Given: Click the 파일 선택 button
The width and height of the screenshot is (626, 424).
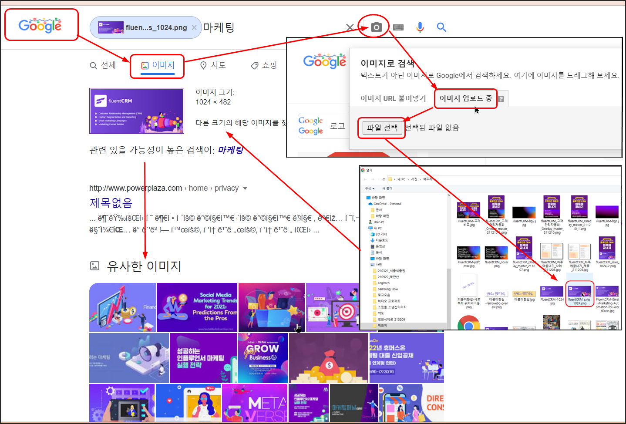Looking at the screenshot, I should 382,128.
